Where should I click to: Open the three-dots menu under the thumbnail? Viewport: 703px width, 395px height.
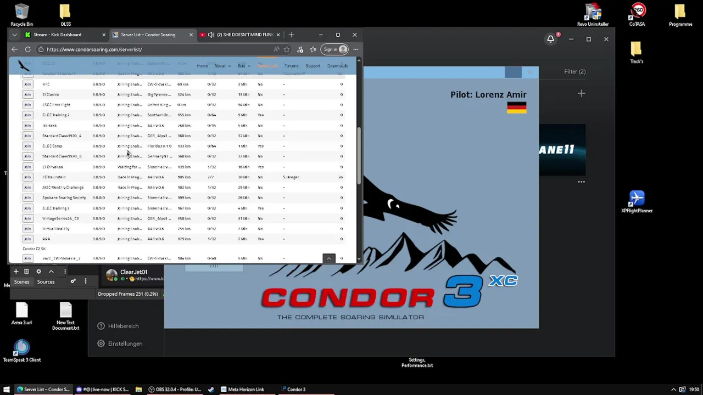coord(581,182)
